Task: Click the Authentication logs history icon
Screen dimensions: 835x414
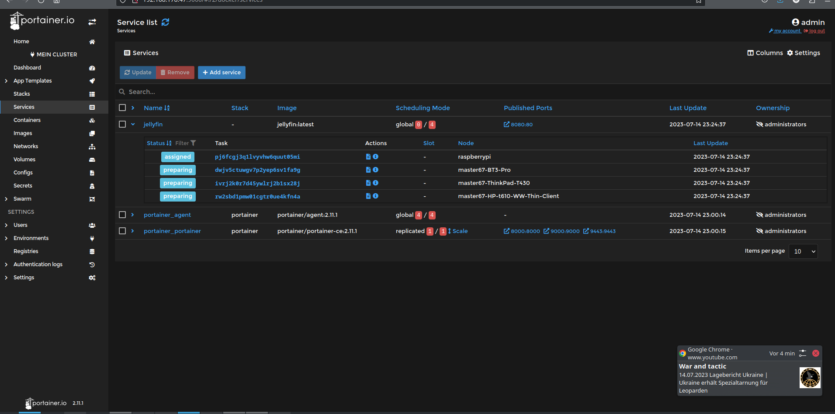Action: click(x=92, y=264)
